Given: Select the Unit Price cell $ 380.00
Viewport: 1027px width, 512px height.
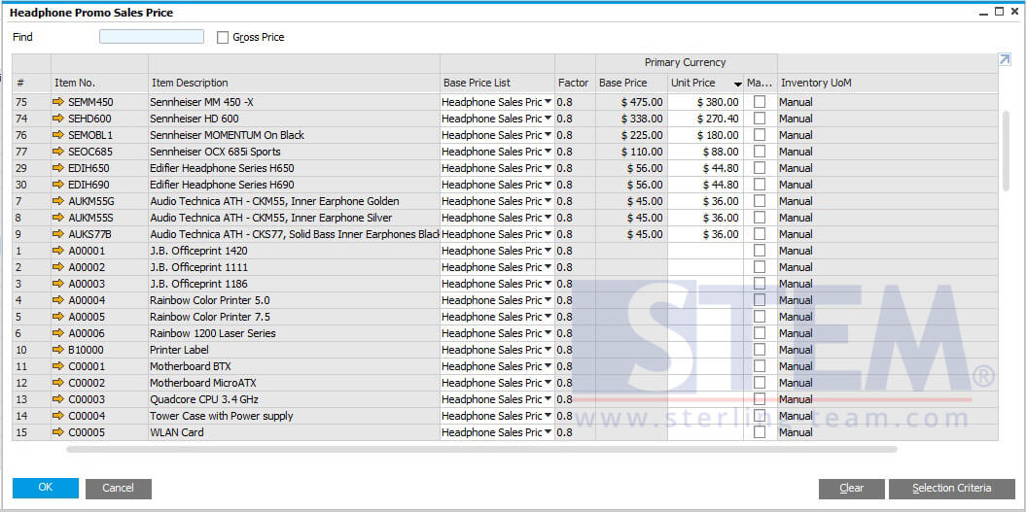Looking at the screenshot, I should coord(705,102).
